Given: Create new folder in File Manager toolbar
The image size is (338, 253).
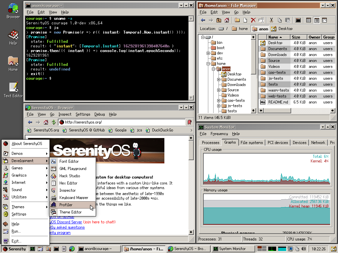Looking at the screenshot, I should coord(237,20).
